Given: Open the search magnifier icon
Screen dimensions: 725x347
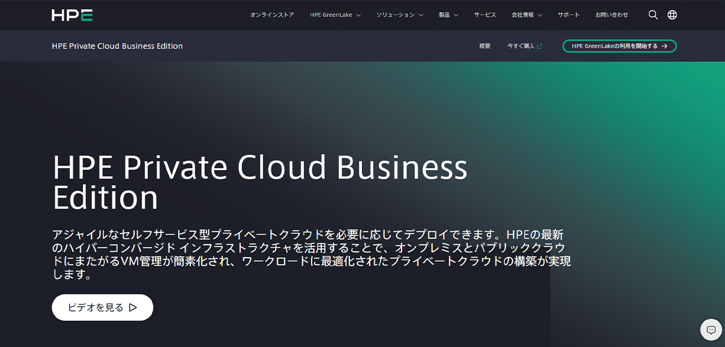Looking at the screenshot, I should [653, 15].
